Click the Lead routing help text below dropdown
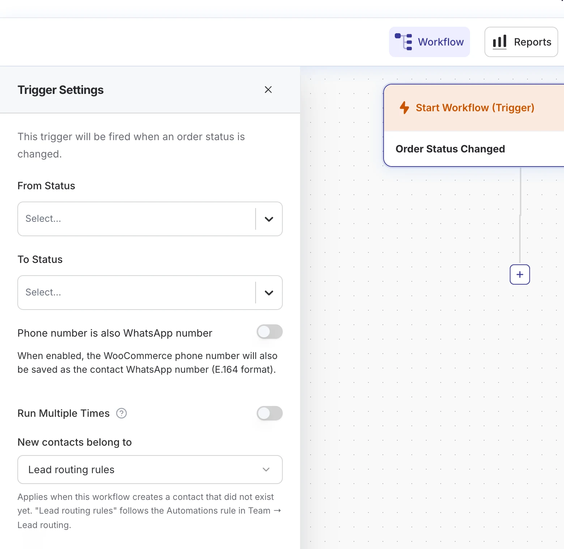 coord(149,511)
